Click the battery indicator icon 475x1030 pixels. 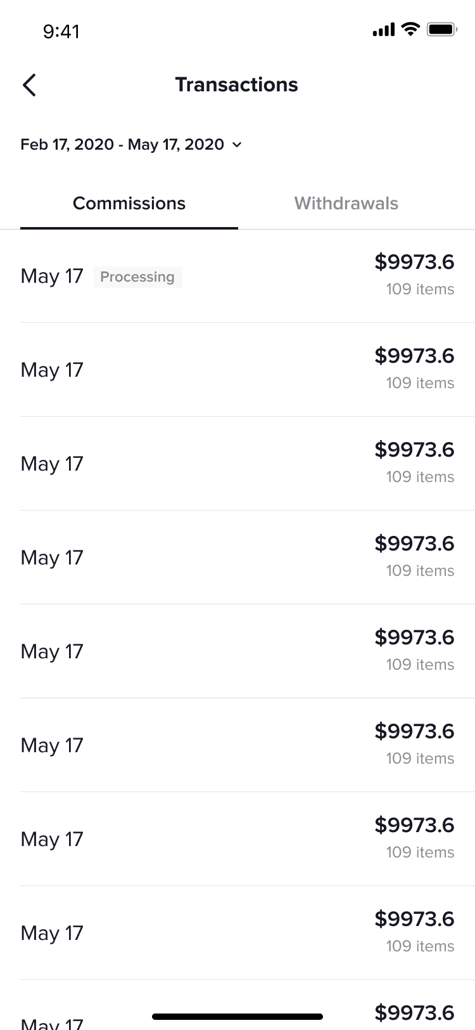(441, 29)
